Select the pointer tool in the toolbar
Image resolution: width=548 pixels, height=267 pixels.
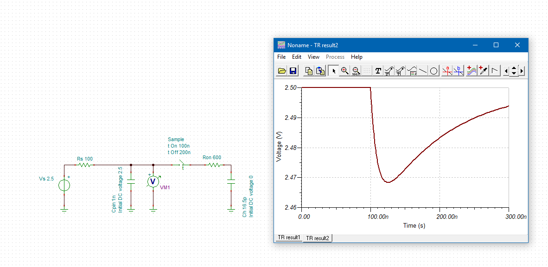(x=333, y=70)
